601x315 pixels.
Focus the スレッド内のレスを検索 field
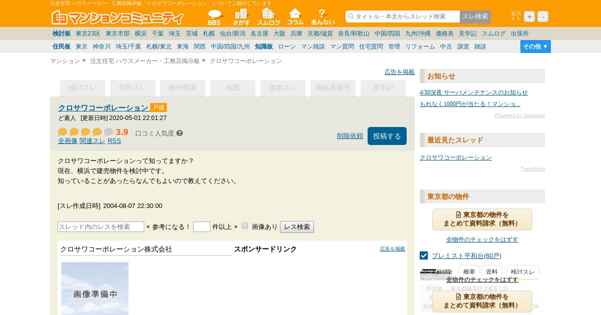point(101,226)
